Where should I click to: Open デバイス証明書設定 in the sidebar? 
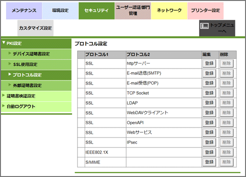(x=36, y=54)
